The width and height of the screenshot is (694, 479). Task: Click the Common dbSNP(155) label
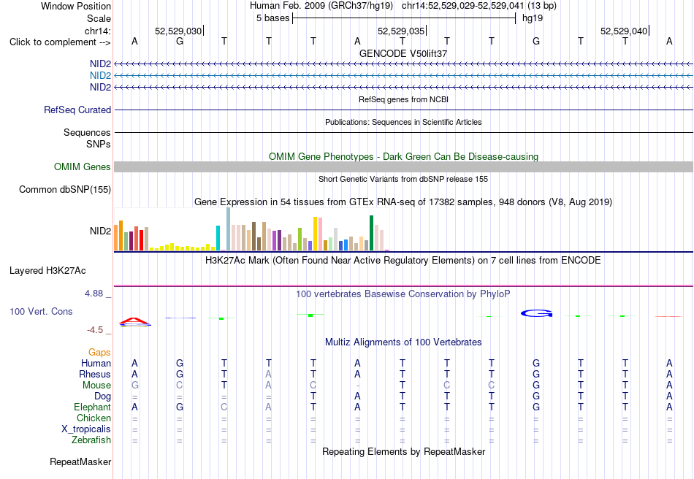(65, 189)
